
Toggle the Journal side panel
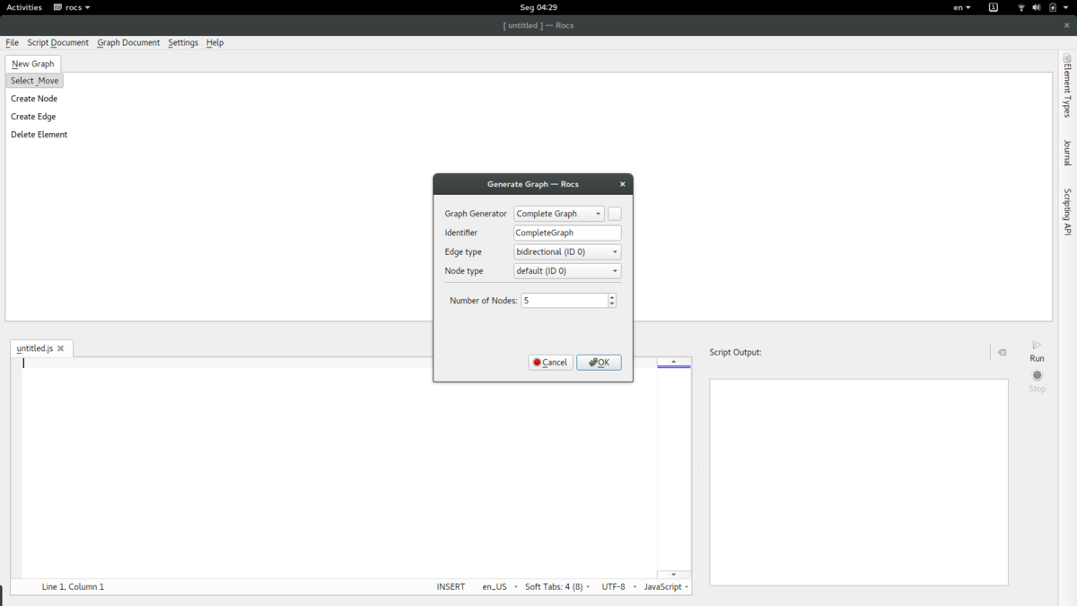(x=1067, y=153)
